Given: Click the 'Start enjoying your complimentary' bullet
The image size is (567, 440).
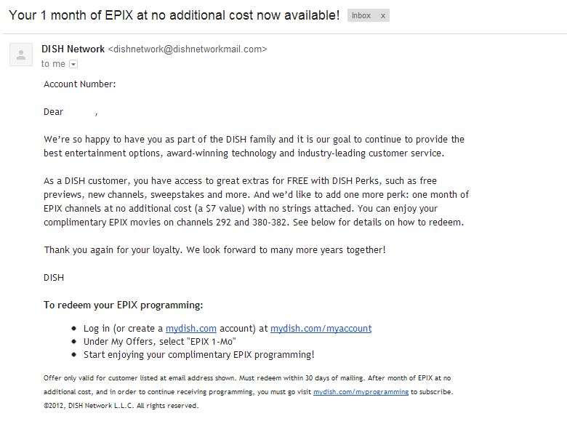Looking at the screenshot, I should coord(199,355).
